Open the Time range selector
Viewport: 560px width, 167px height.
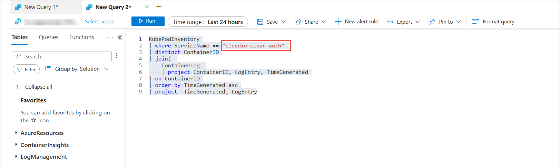pos(208,22)
